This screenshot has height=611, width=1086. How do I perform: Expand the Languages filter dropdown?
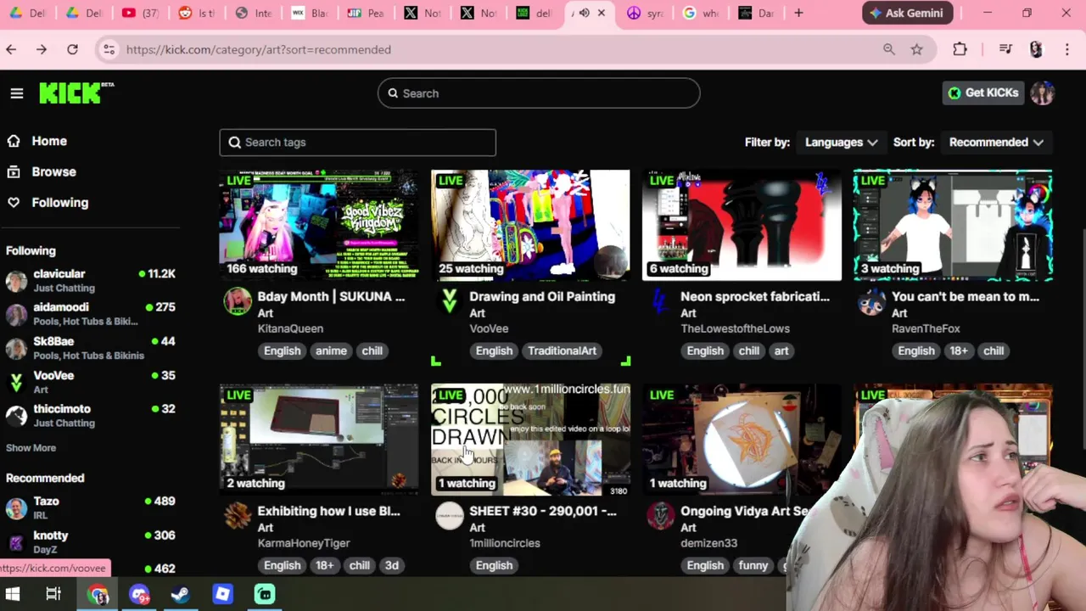click(841, 143)
